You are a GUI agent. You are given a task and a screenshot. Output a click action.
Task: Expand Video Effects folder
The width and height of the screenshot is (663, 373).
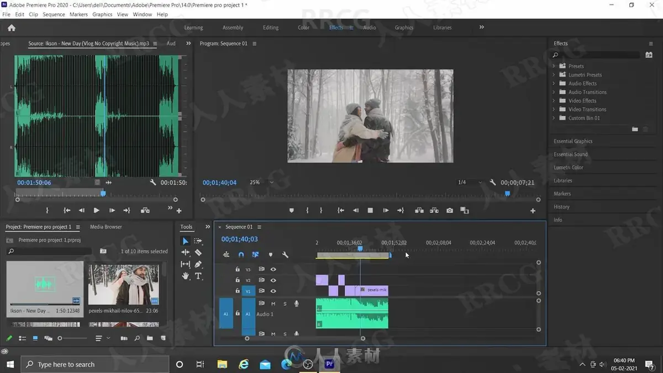point(554,100)
